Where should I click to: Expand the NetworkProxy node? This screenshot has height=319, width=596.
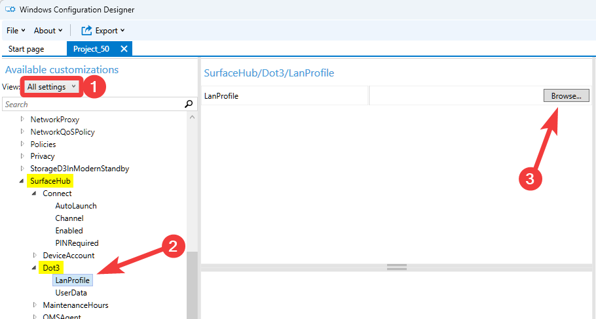tap(22, 120)
